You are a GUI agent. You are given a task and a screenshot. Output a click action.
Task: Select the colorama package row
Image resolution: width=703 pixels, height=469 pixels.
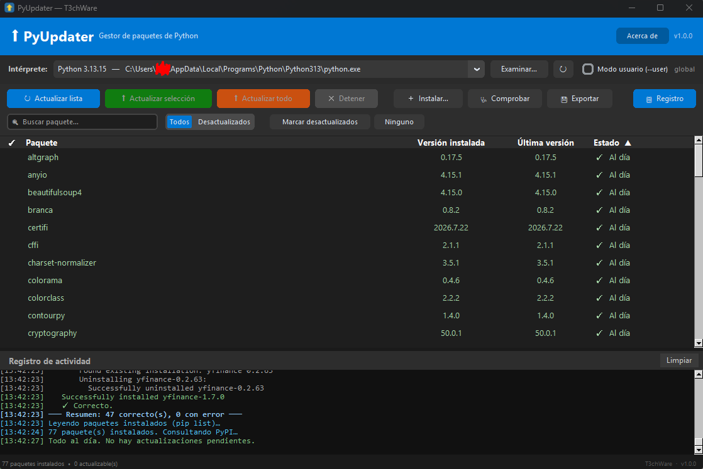[x=347, y=280]
